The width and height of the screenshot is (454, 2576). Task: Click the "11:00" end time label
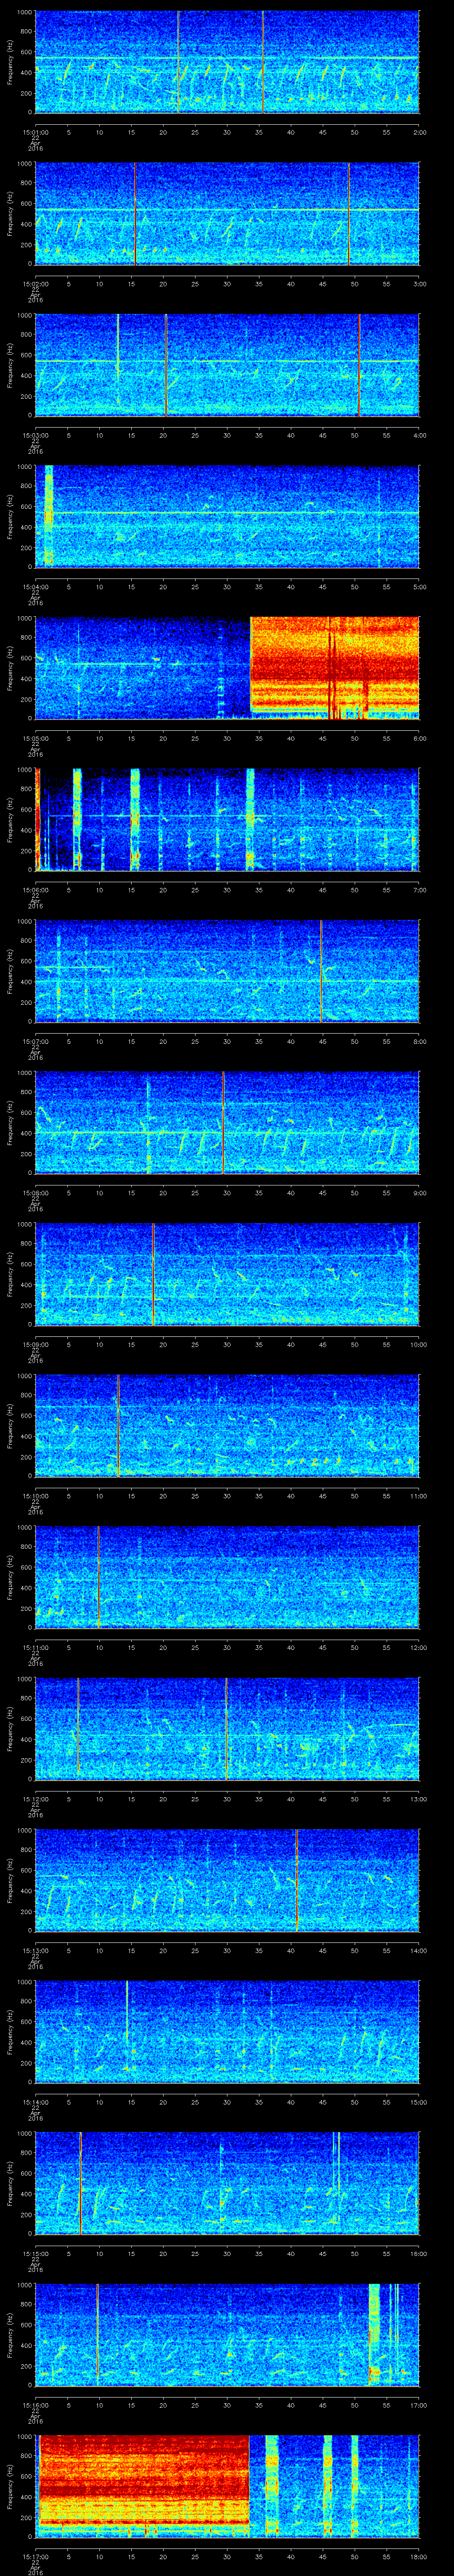[x=418, y=1496]
